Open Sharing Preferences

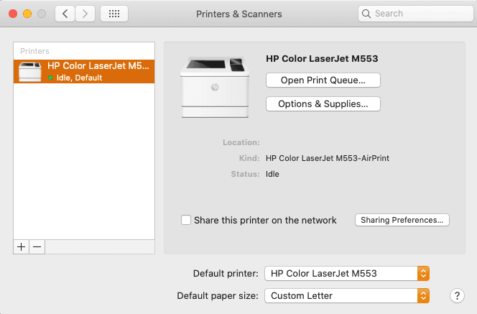click(402, 220)
